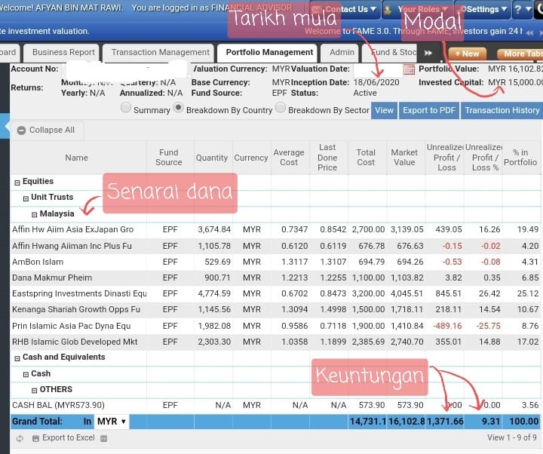
Task: Select the Dana Makmur Pheim row
Action: pos(275,278)
